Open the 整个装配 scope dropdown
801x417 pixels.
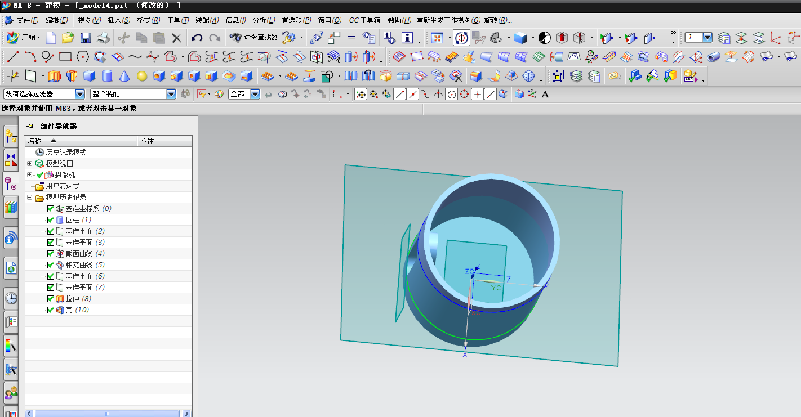point(171,95)
